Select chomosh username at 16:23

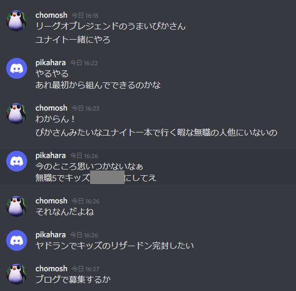[x=51, y=108]
